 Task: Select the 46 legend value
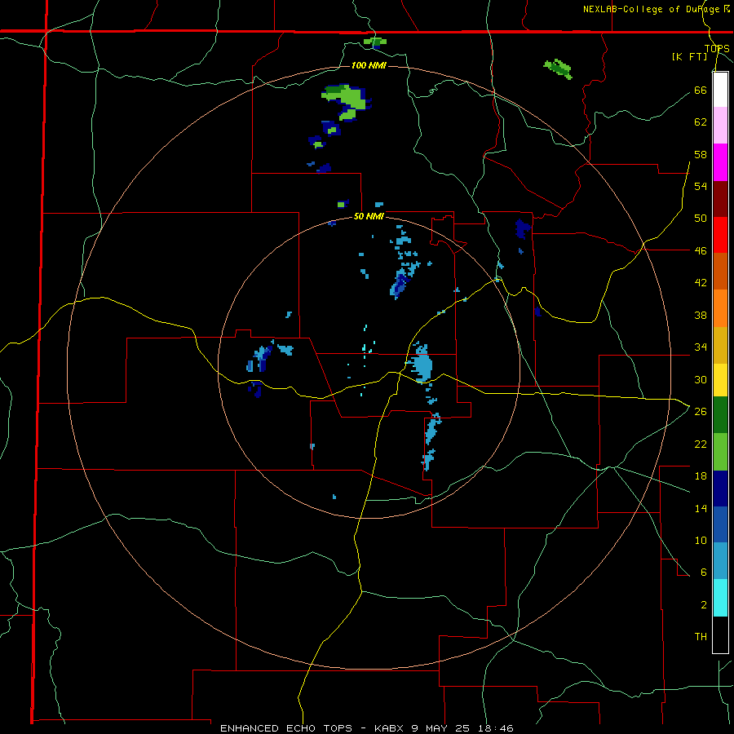click(x=701, y=251)
